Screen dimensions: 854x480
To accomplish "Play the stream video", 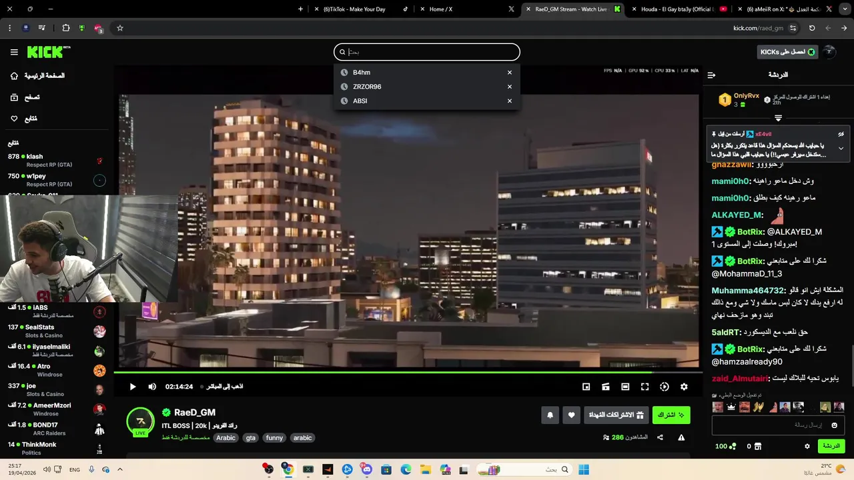I will point(132,387).
